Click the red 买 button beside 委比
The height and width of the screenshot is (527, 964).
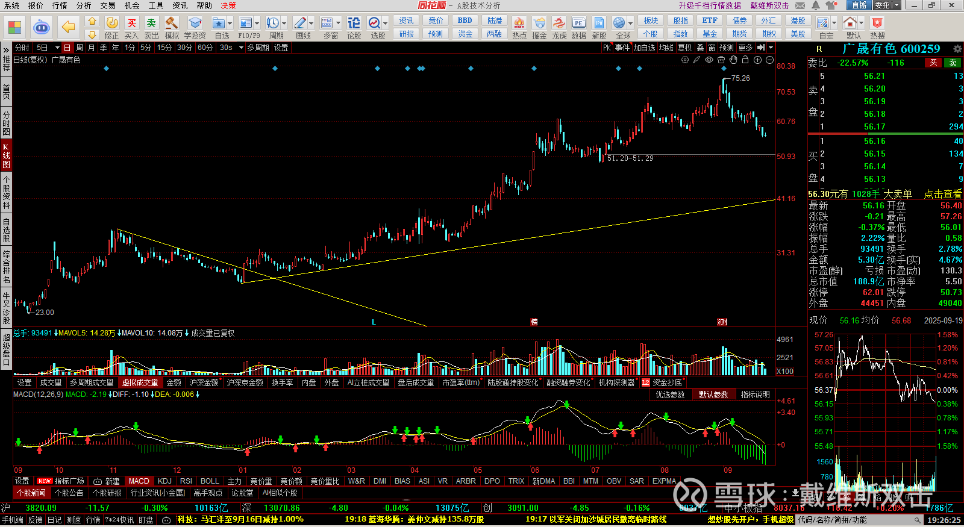point(933,63)
